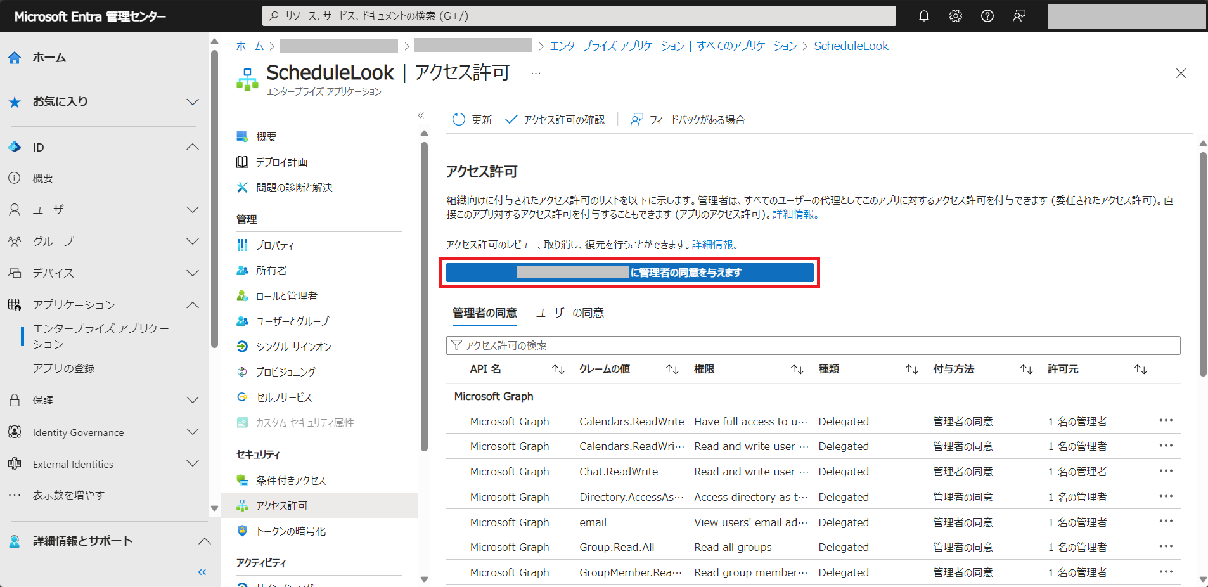Sort by 付与方法 column arrows
The image size is (1208, 587).
tap(1027, 370)
